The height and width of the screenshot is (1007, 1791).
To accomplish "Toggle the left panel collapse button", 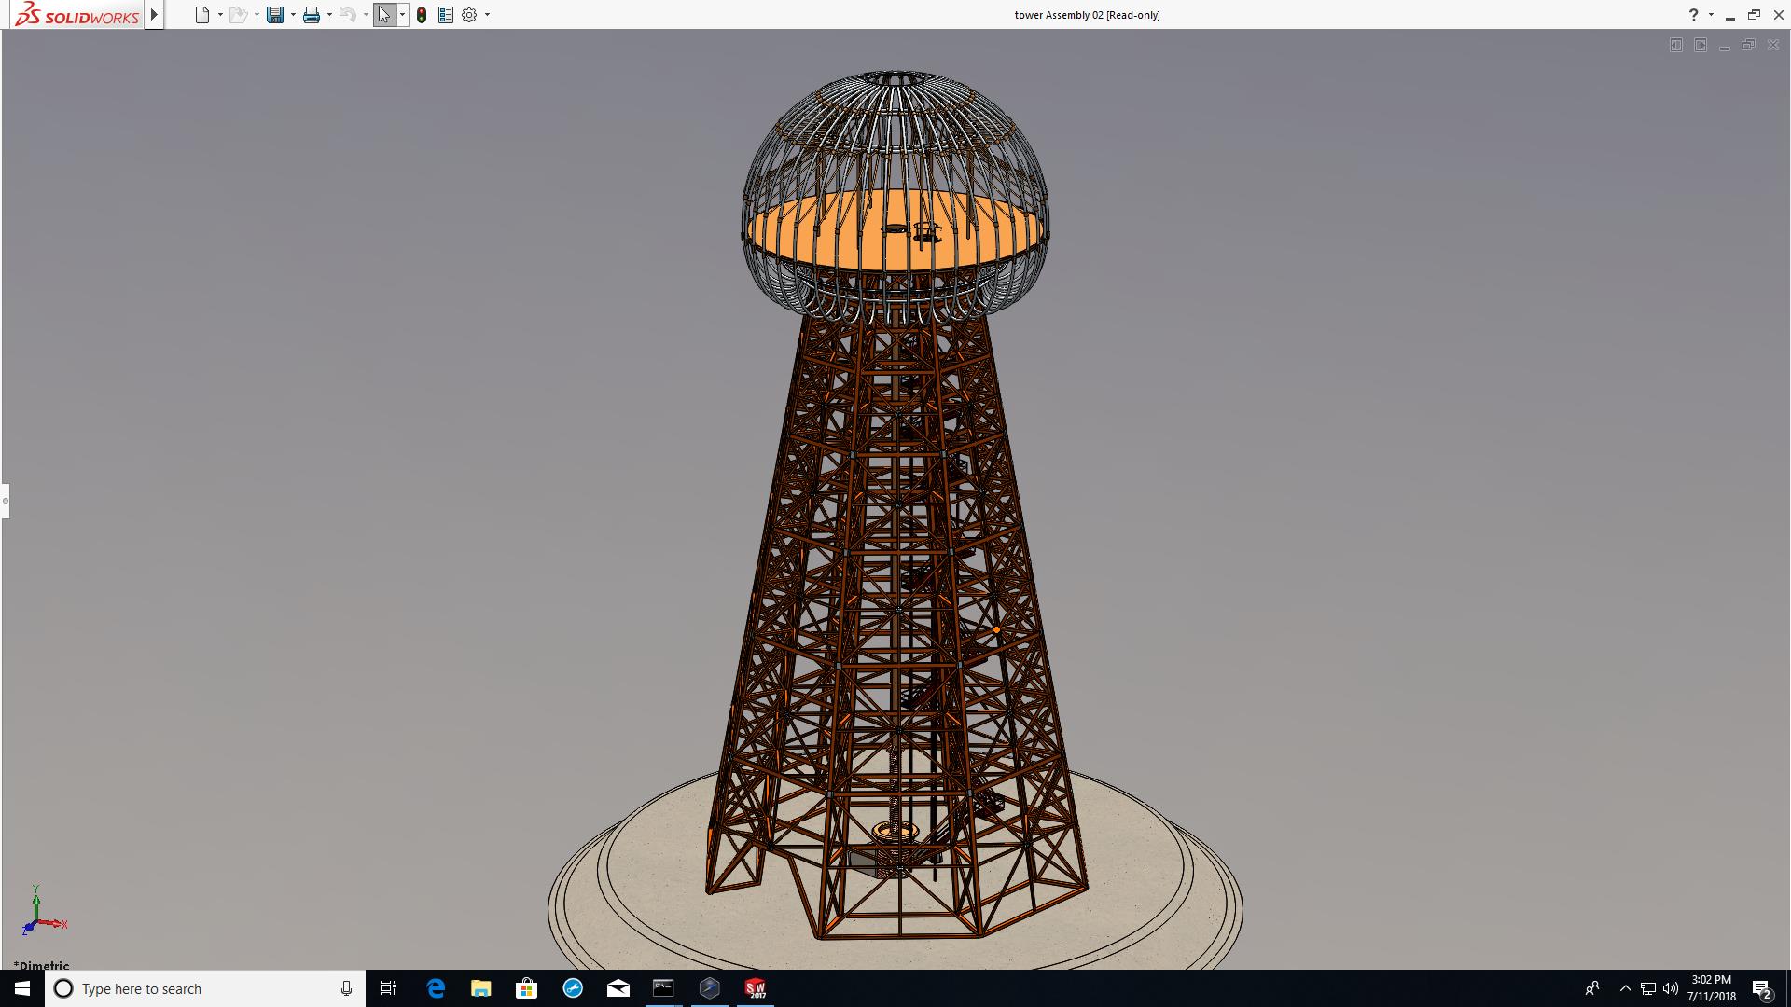I will pyautogui.click(x=1675, y=45).
